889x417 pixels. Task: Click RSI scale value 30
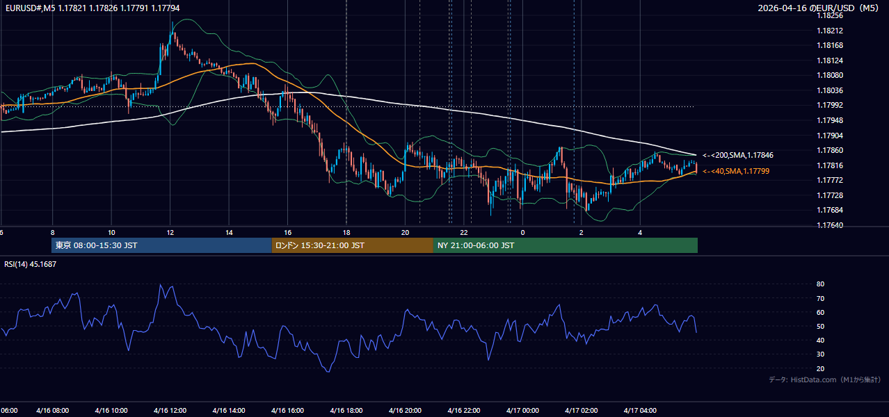tap(820, 354)
